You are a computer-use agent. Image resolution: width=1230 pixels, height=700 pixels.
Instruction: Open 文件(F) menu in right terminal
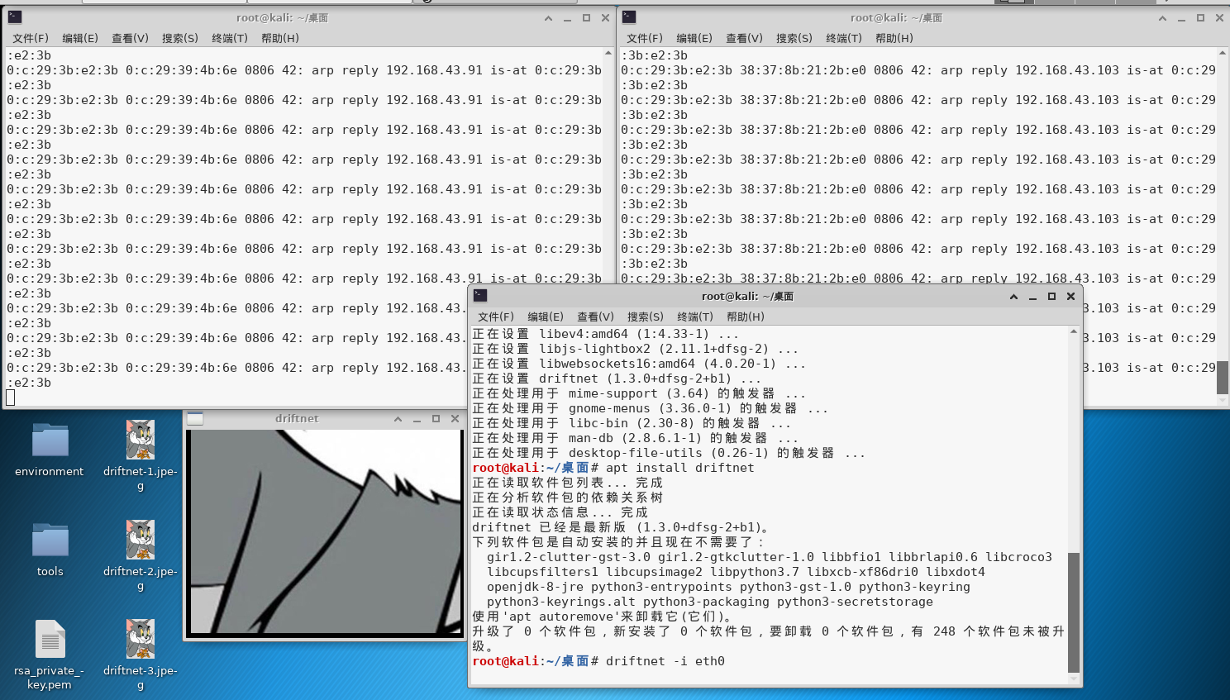pyautogui.click(x=645, y=38)
